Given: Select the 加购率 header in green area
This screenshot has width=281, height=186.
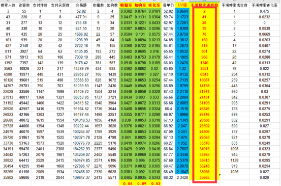Looking at the screenshot, I should pyautogui.click(x=140, y=6).
